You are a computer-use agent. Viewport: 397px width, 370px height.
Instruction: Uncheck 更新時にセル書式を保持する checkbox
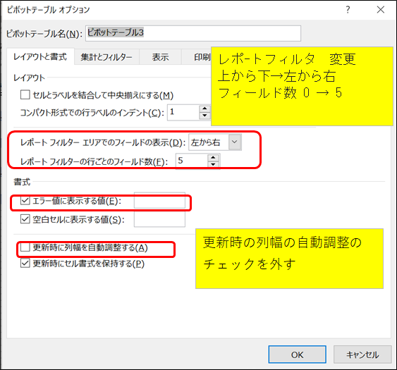(25, 264)
